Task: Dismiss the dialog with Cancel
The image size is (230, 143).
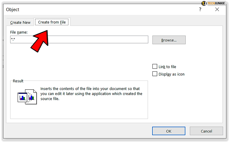Action: coord(206,131)
